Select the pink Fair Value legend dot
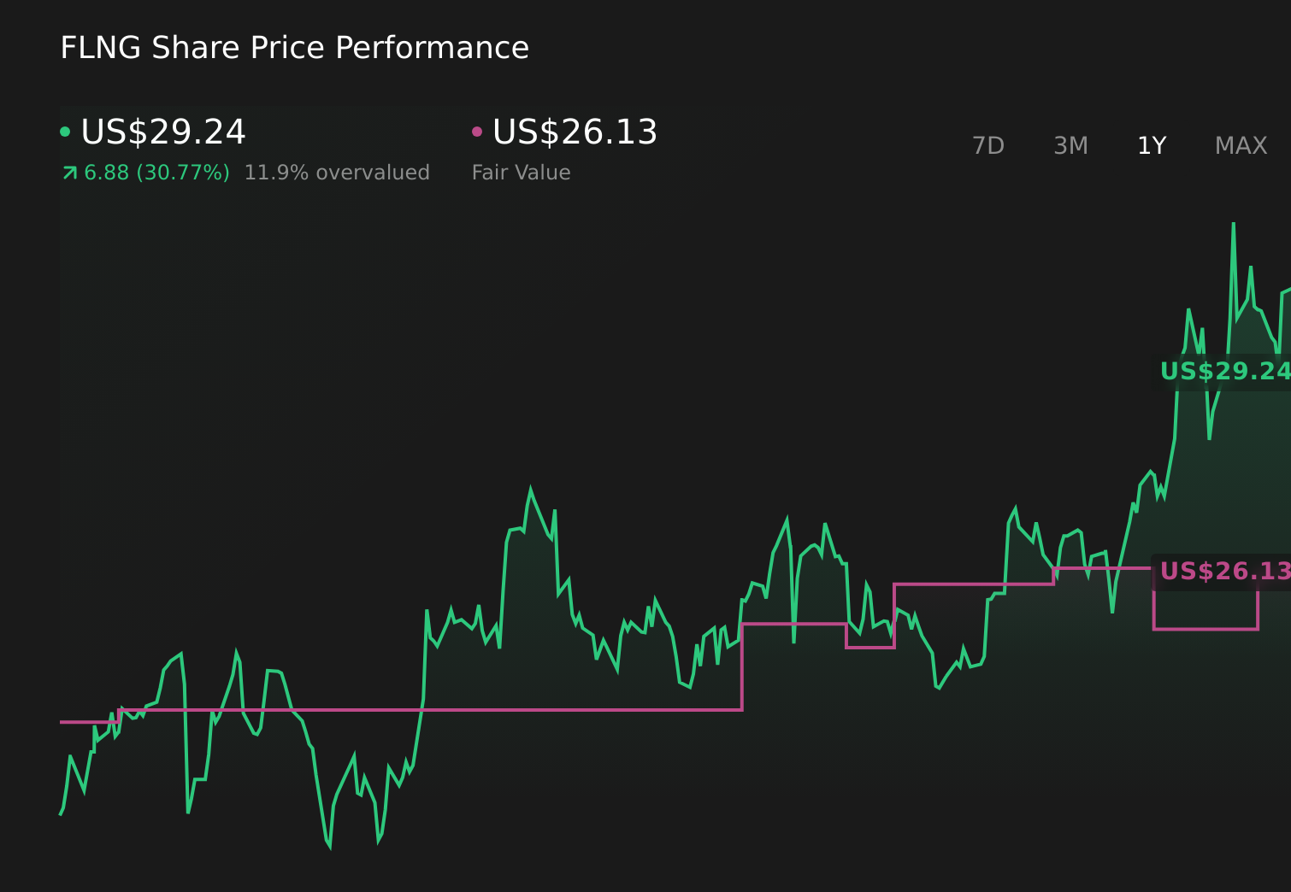 click(x=478, y=131)
